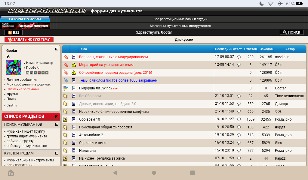Collapse the Gootar user panel
308x180 pixels.
(x=57, y=49)
